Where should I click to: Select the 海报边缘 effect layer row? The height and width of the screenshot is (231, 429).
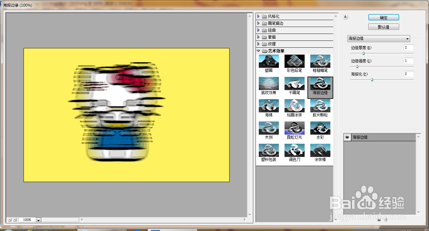click(x=380, y=137)
